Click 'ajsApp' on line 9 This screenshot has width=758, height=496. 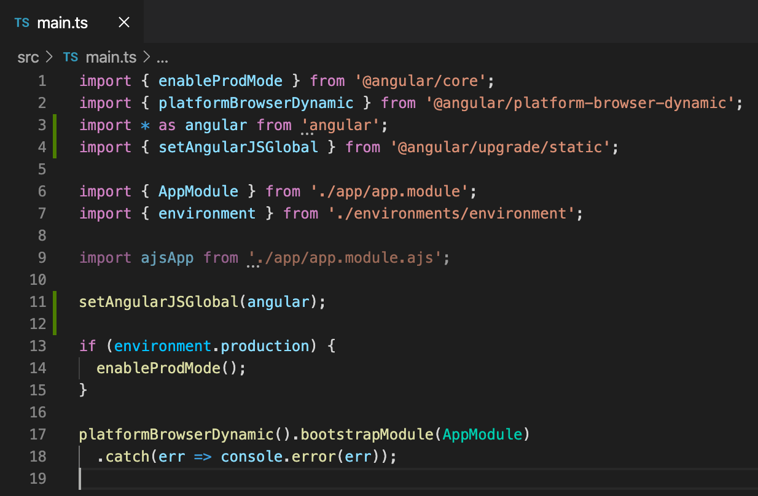167,258
